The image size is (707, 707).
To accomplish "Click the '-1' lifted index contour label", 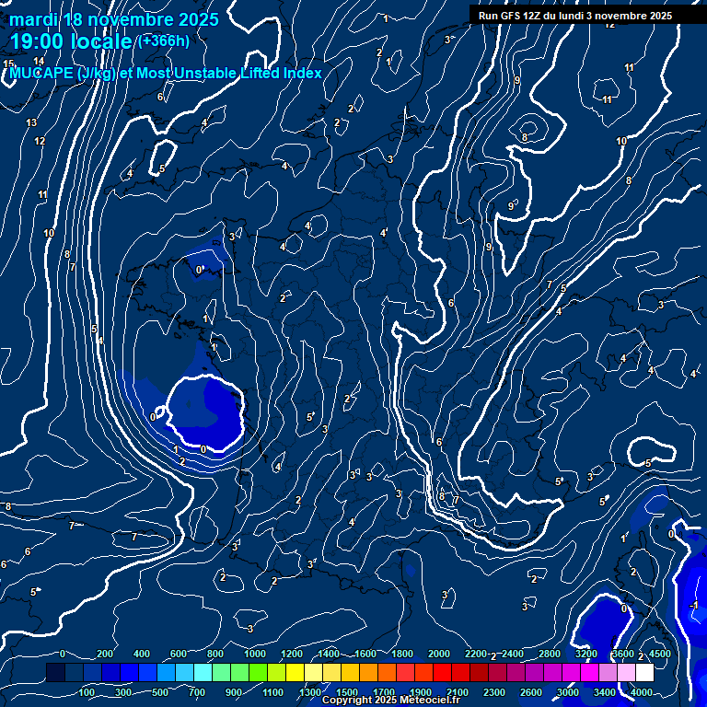I will coord(694,605).
